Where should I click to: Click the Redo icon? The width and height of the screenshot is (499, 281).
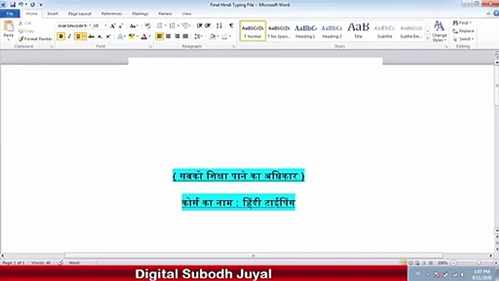32,5
